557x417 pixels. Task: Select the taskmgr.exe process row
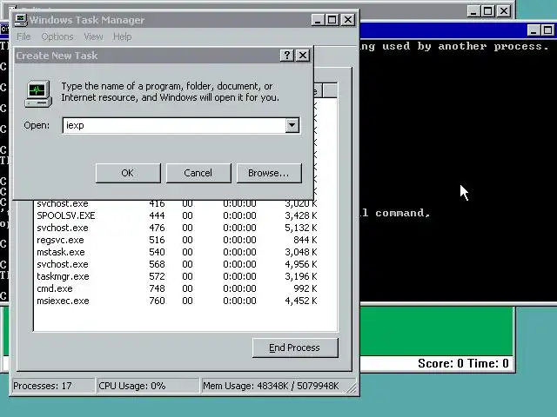point(177,276)
